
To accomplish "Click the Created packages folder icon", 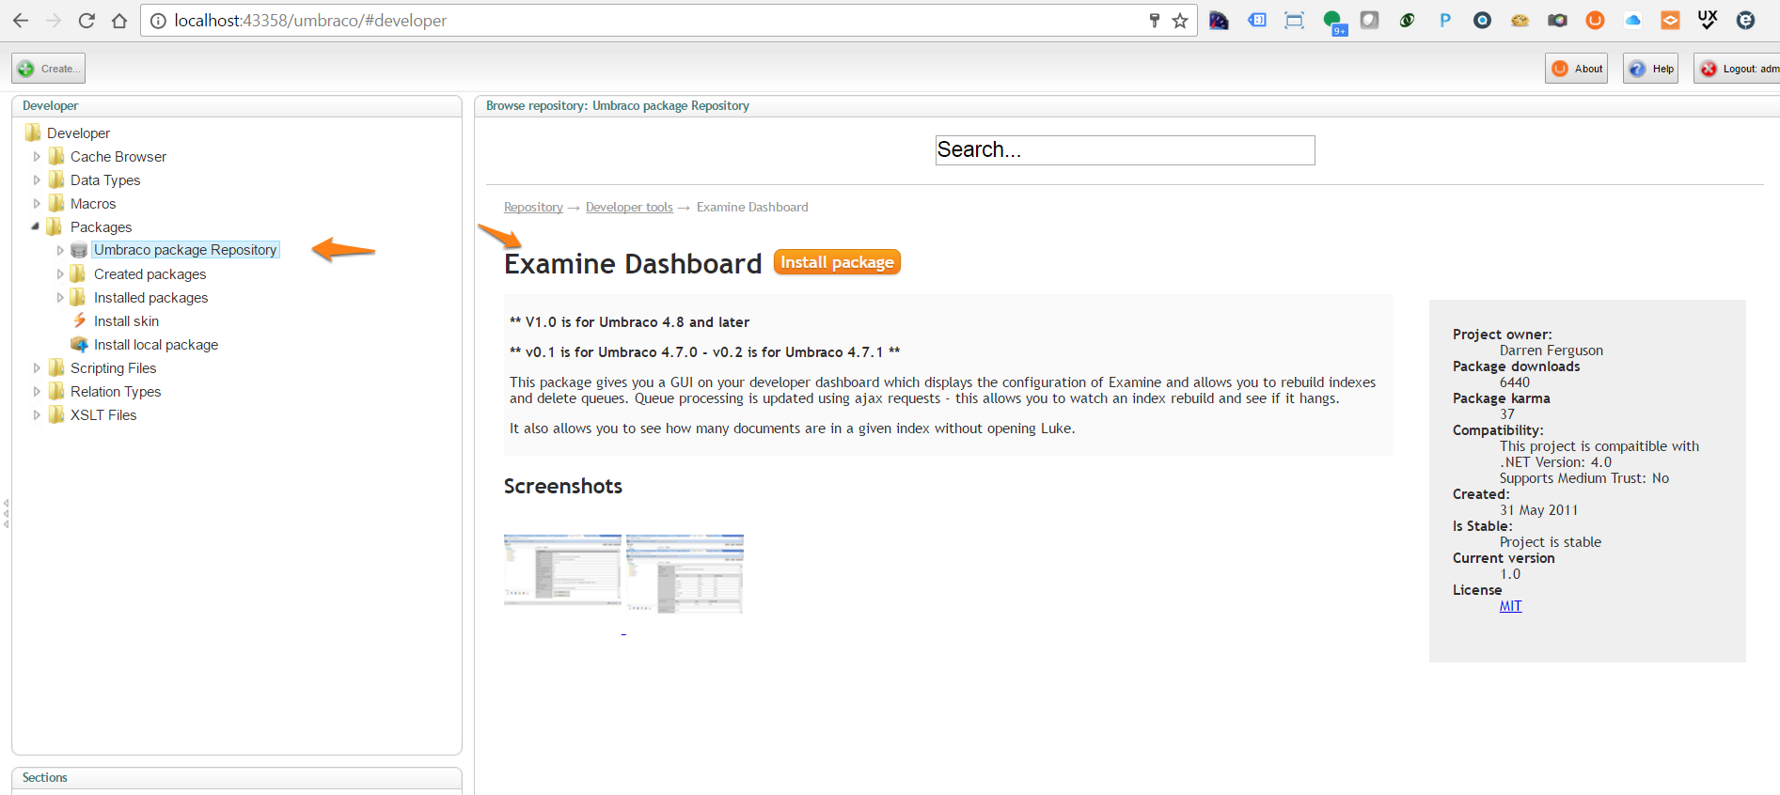I will tap(78, 273).
